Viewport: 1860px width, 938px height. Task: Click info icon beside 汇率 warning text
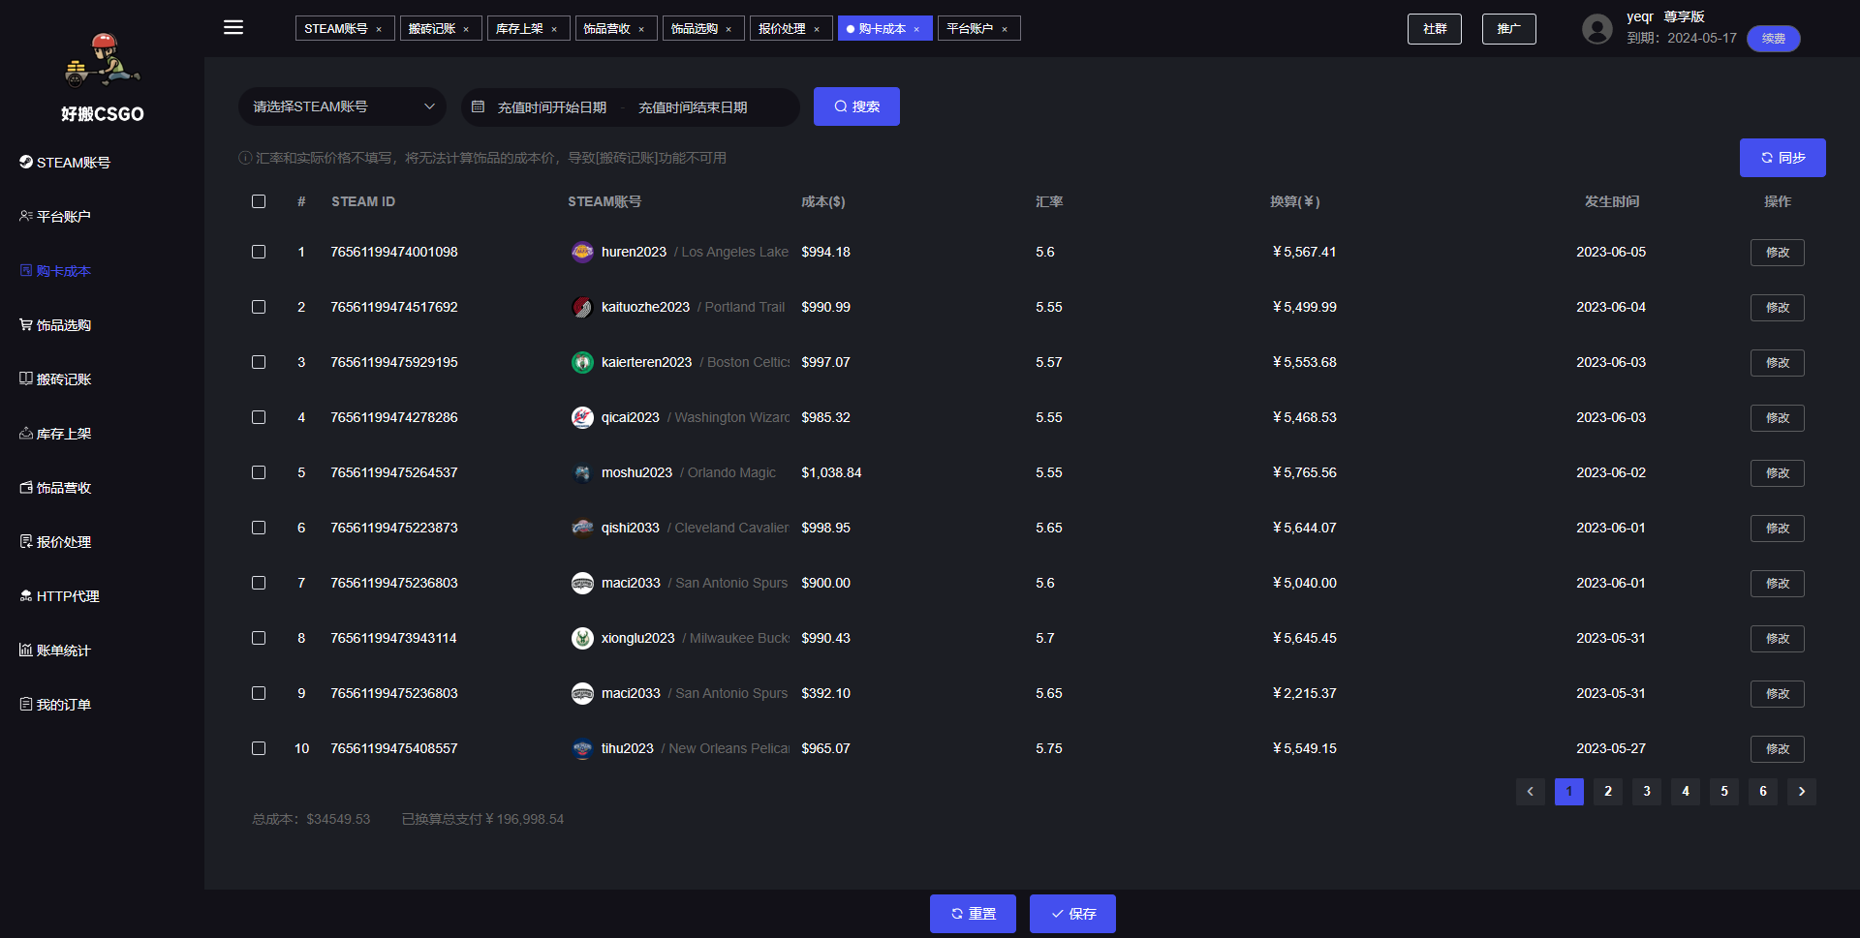click(x=245, y=158)
